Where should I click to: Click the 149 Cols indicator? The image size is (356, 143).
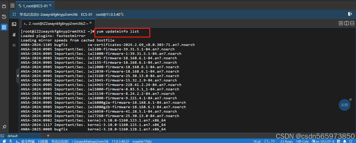pos(302,141)
